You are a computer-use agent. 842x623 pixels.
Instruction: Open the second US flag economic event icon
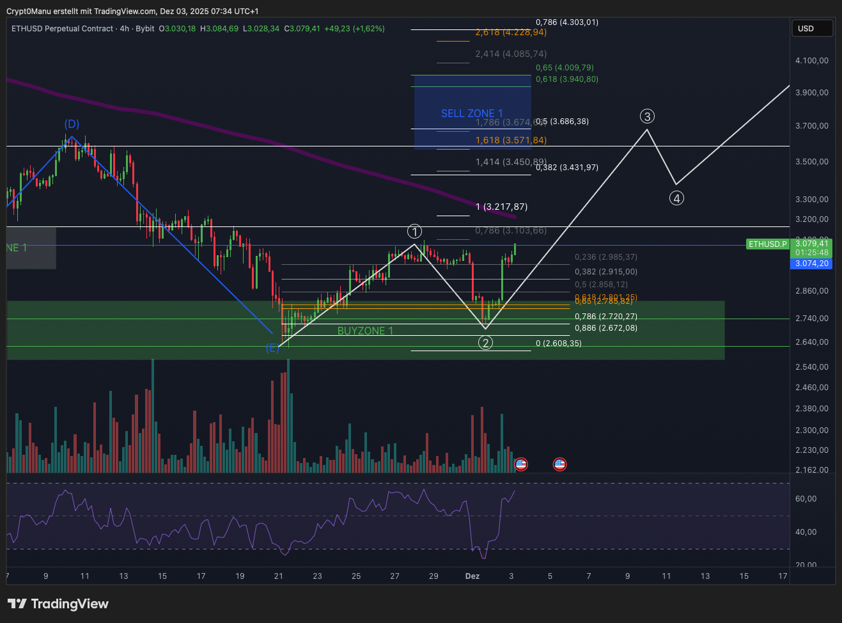(x=559, y=464)
